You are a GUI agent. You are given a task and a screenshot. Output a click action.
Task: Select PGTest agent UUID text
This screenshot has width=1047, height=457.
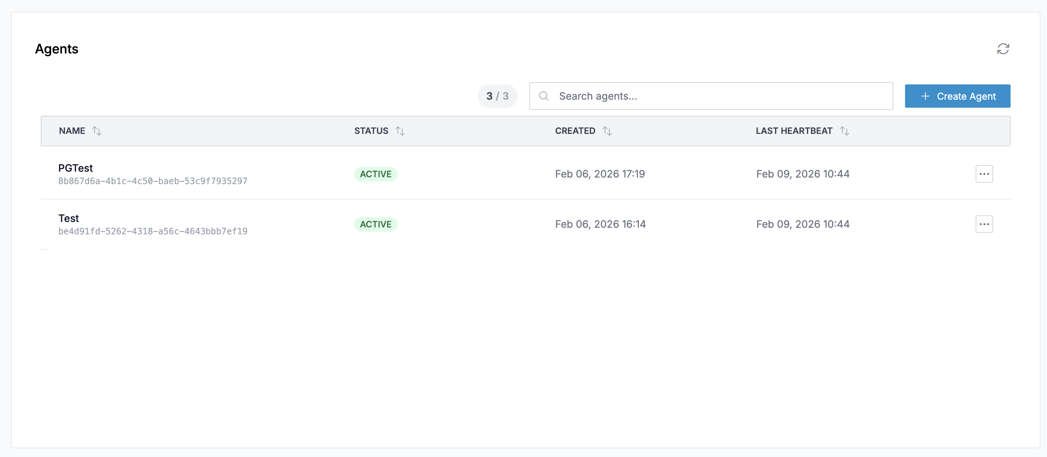coord(153,181)
